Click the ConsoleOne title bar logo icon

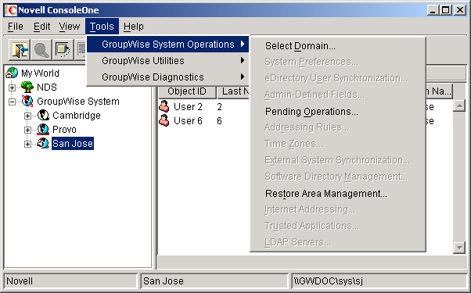click(x=11, y=10)
